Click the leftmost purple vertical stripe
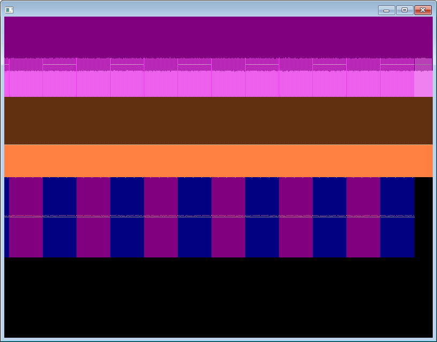437x342 pixels. [26, 235]
